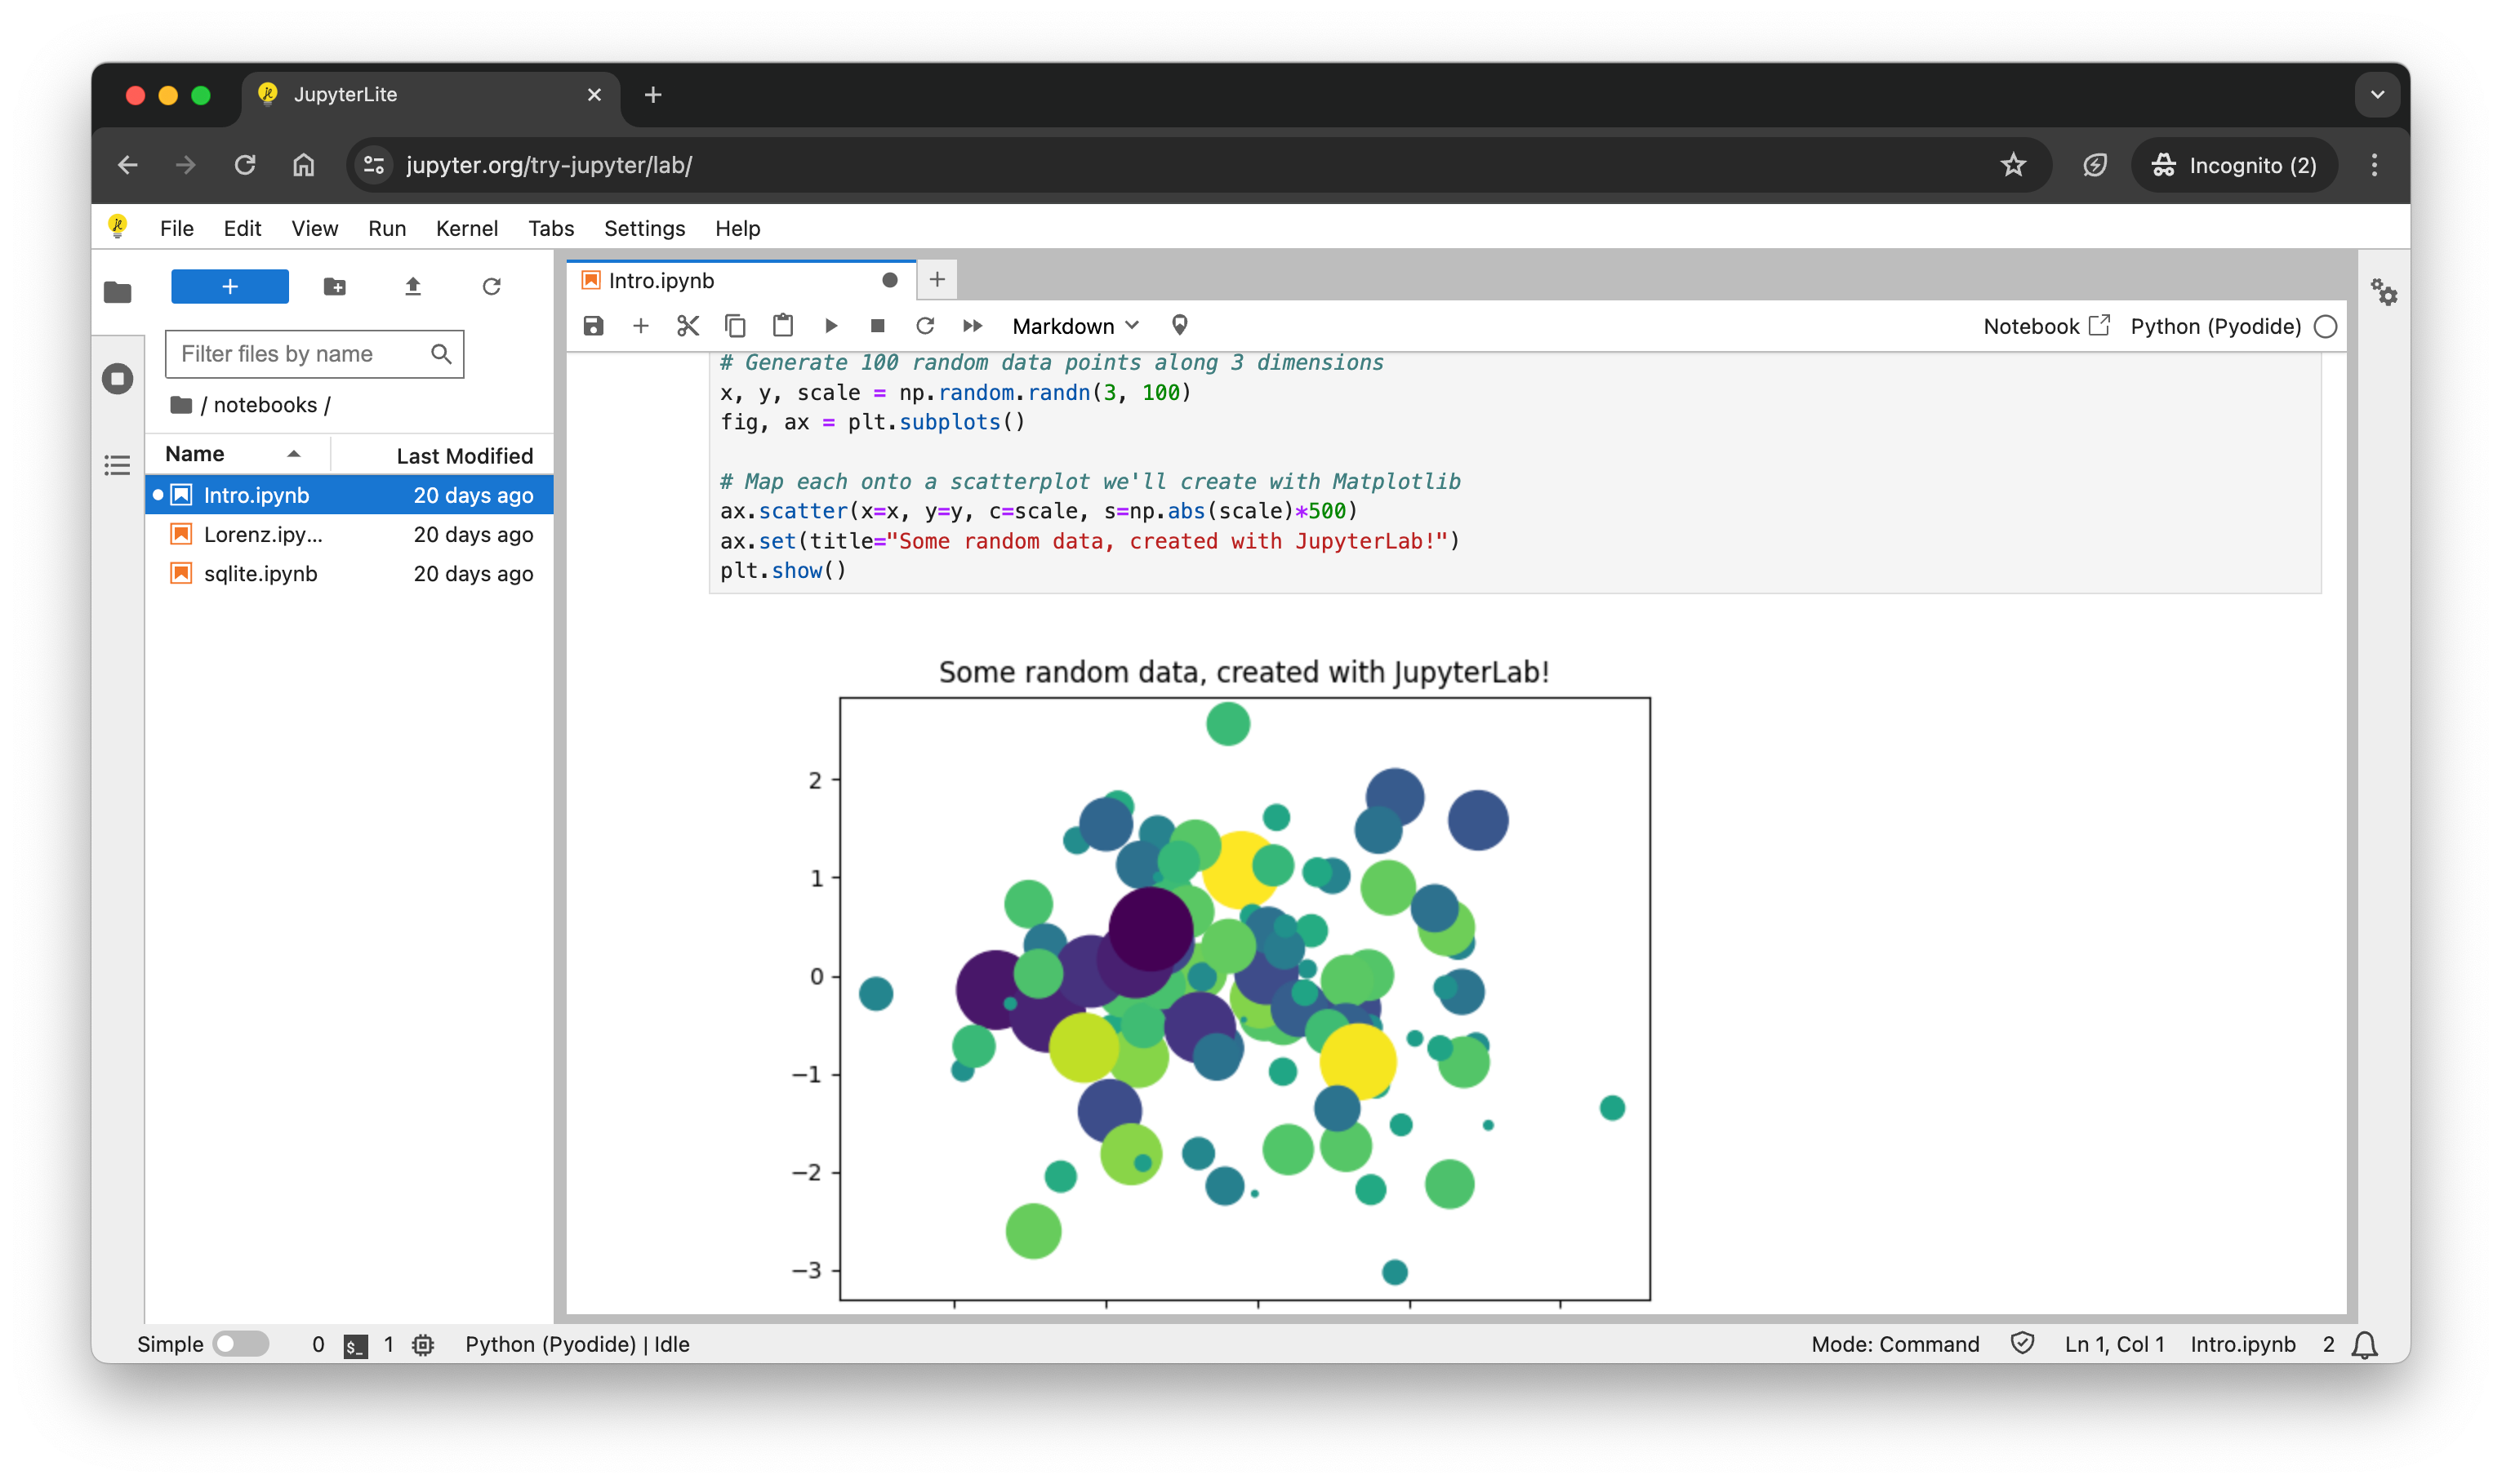Screen dimensions: 2502x1484
Task: Click the upload files icon
Action: coord(412,287)
